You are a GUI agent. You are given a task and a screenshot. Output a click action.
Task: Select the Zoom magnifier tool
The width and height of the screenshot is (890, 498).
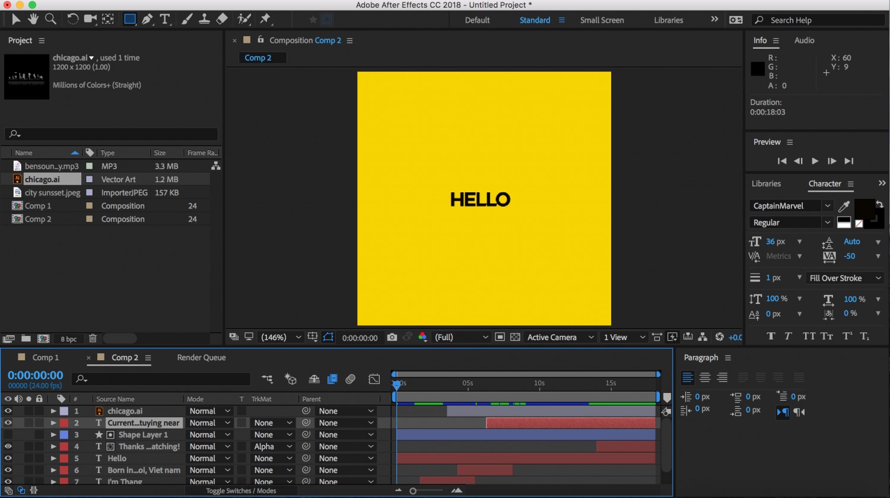pyautogui.click(x=51, y=20)
